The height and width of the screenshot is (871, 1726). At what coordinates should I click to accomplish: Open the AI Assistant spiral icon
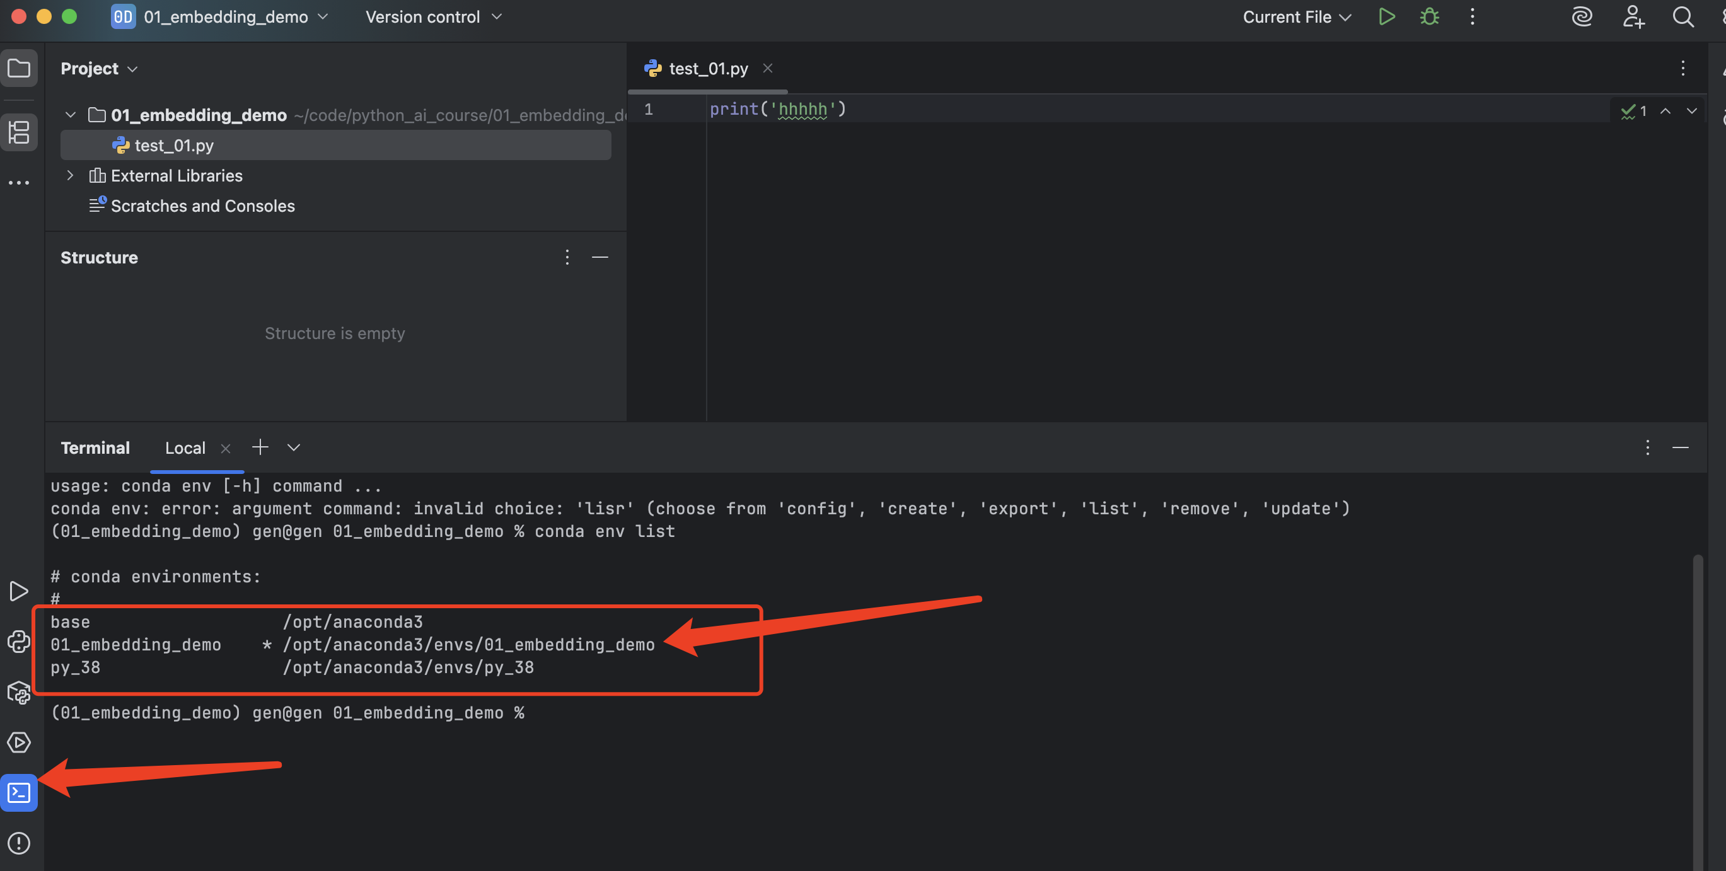click(x=1582, y=17)
